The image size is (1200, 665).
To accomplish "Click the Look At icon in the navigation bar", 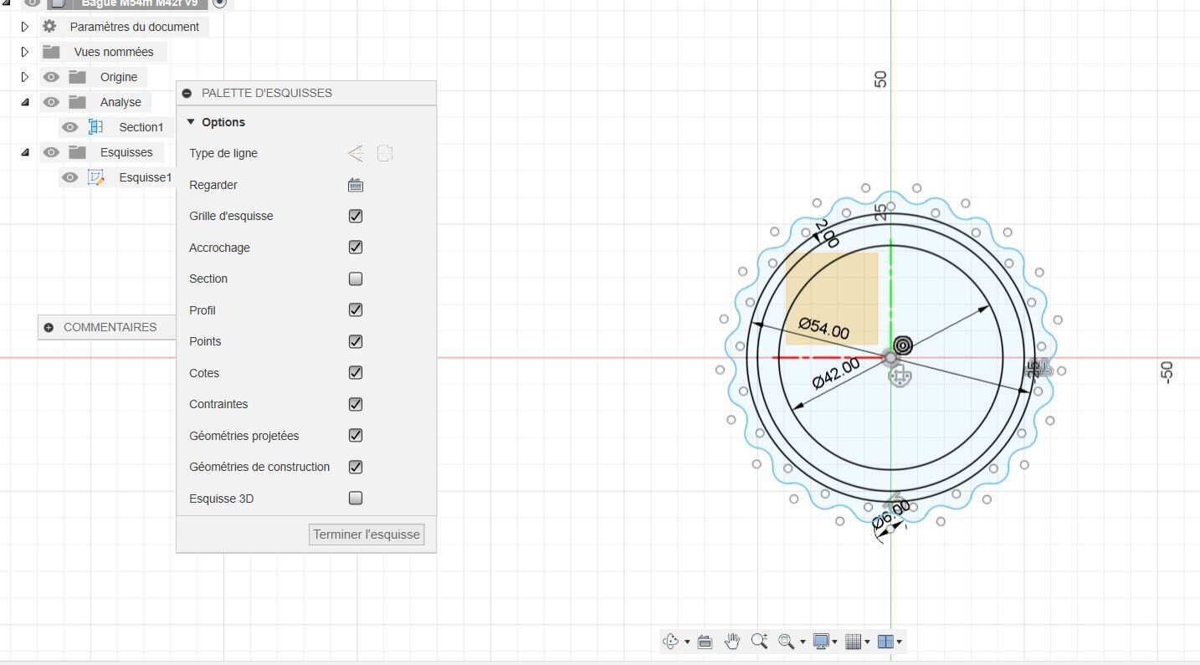I will [705, 642].
